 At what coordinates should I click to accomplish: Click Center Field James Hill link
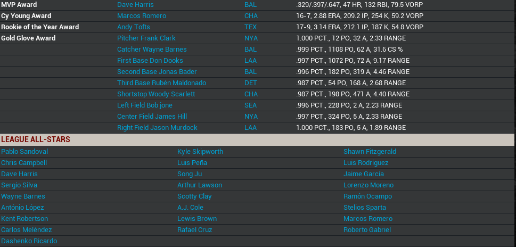(x=152, y=117)
